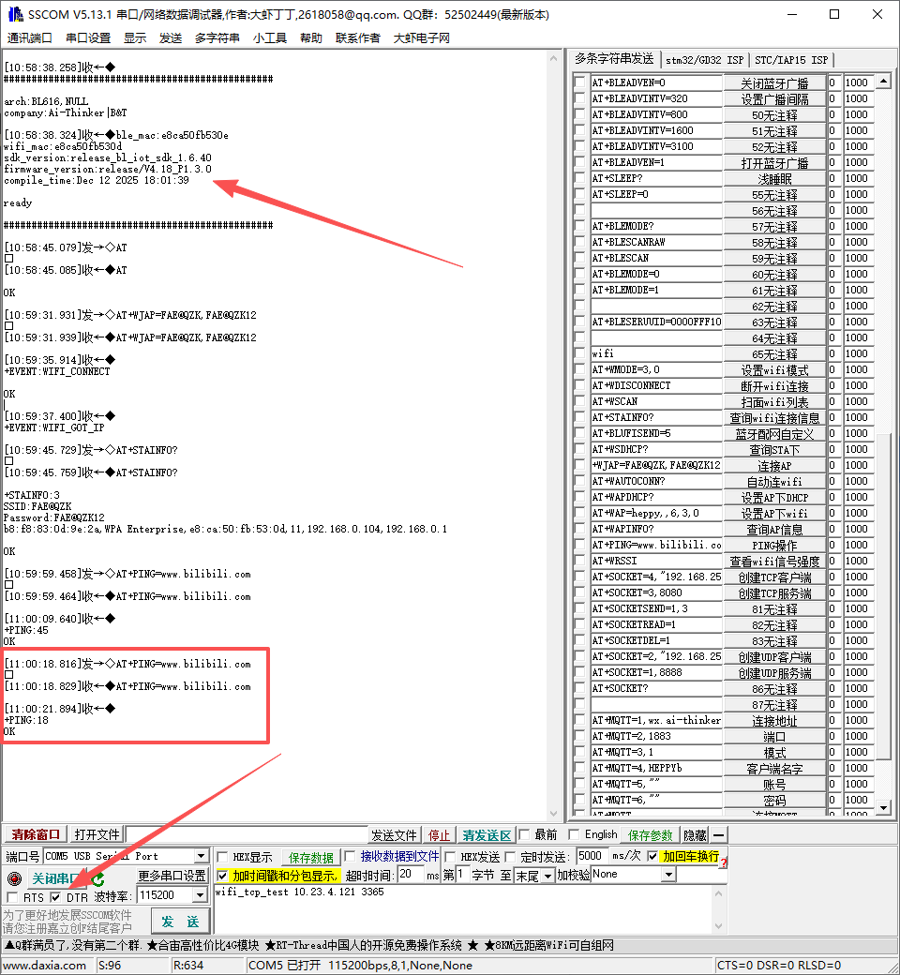The height and width of the screenshot is (975, 900).
Task: Click the 清除窗口 button
Action: [36, 834]
